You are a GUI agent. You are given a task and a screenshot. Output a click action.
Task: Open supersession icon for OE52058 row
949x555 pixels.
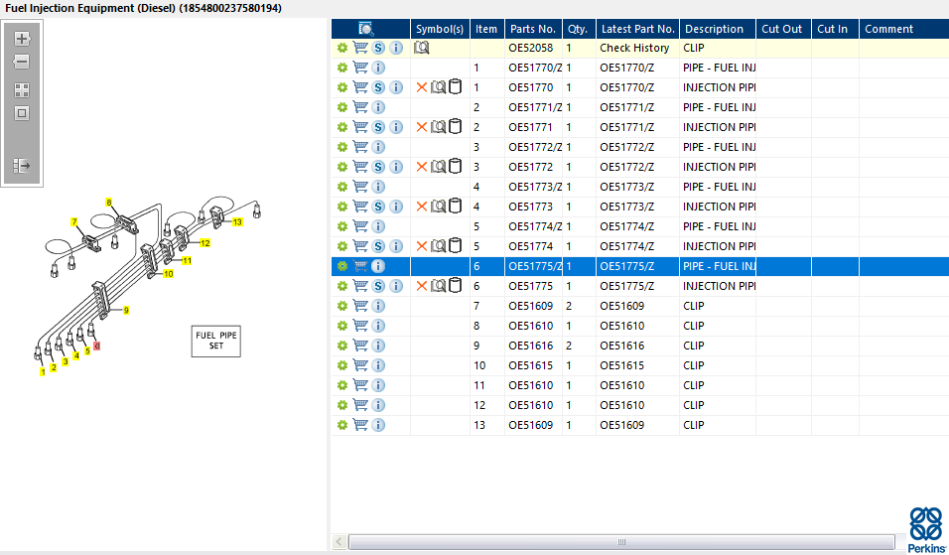(x=378, y=48)
